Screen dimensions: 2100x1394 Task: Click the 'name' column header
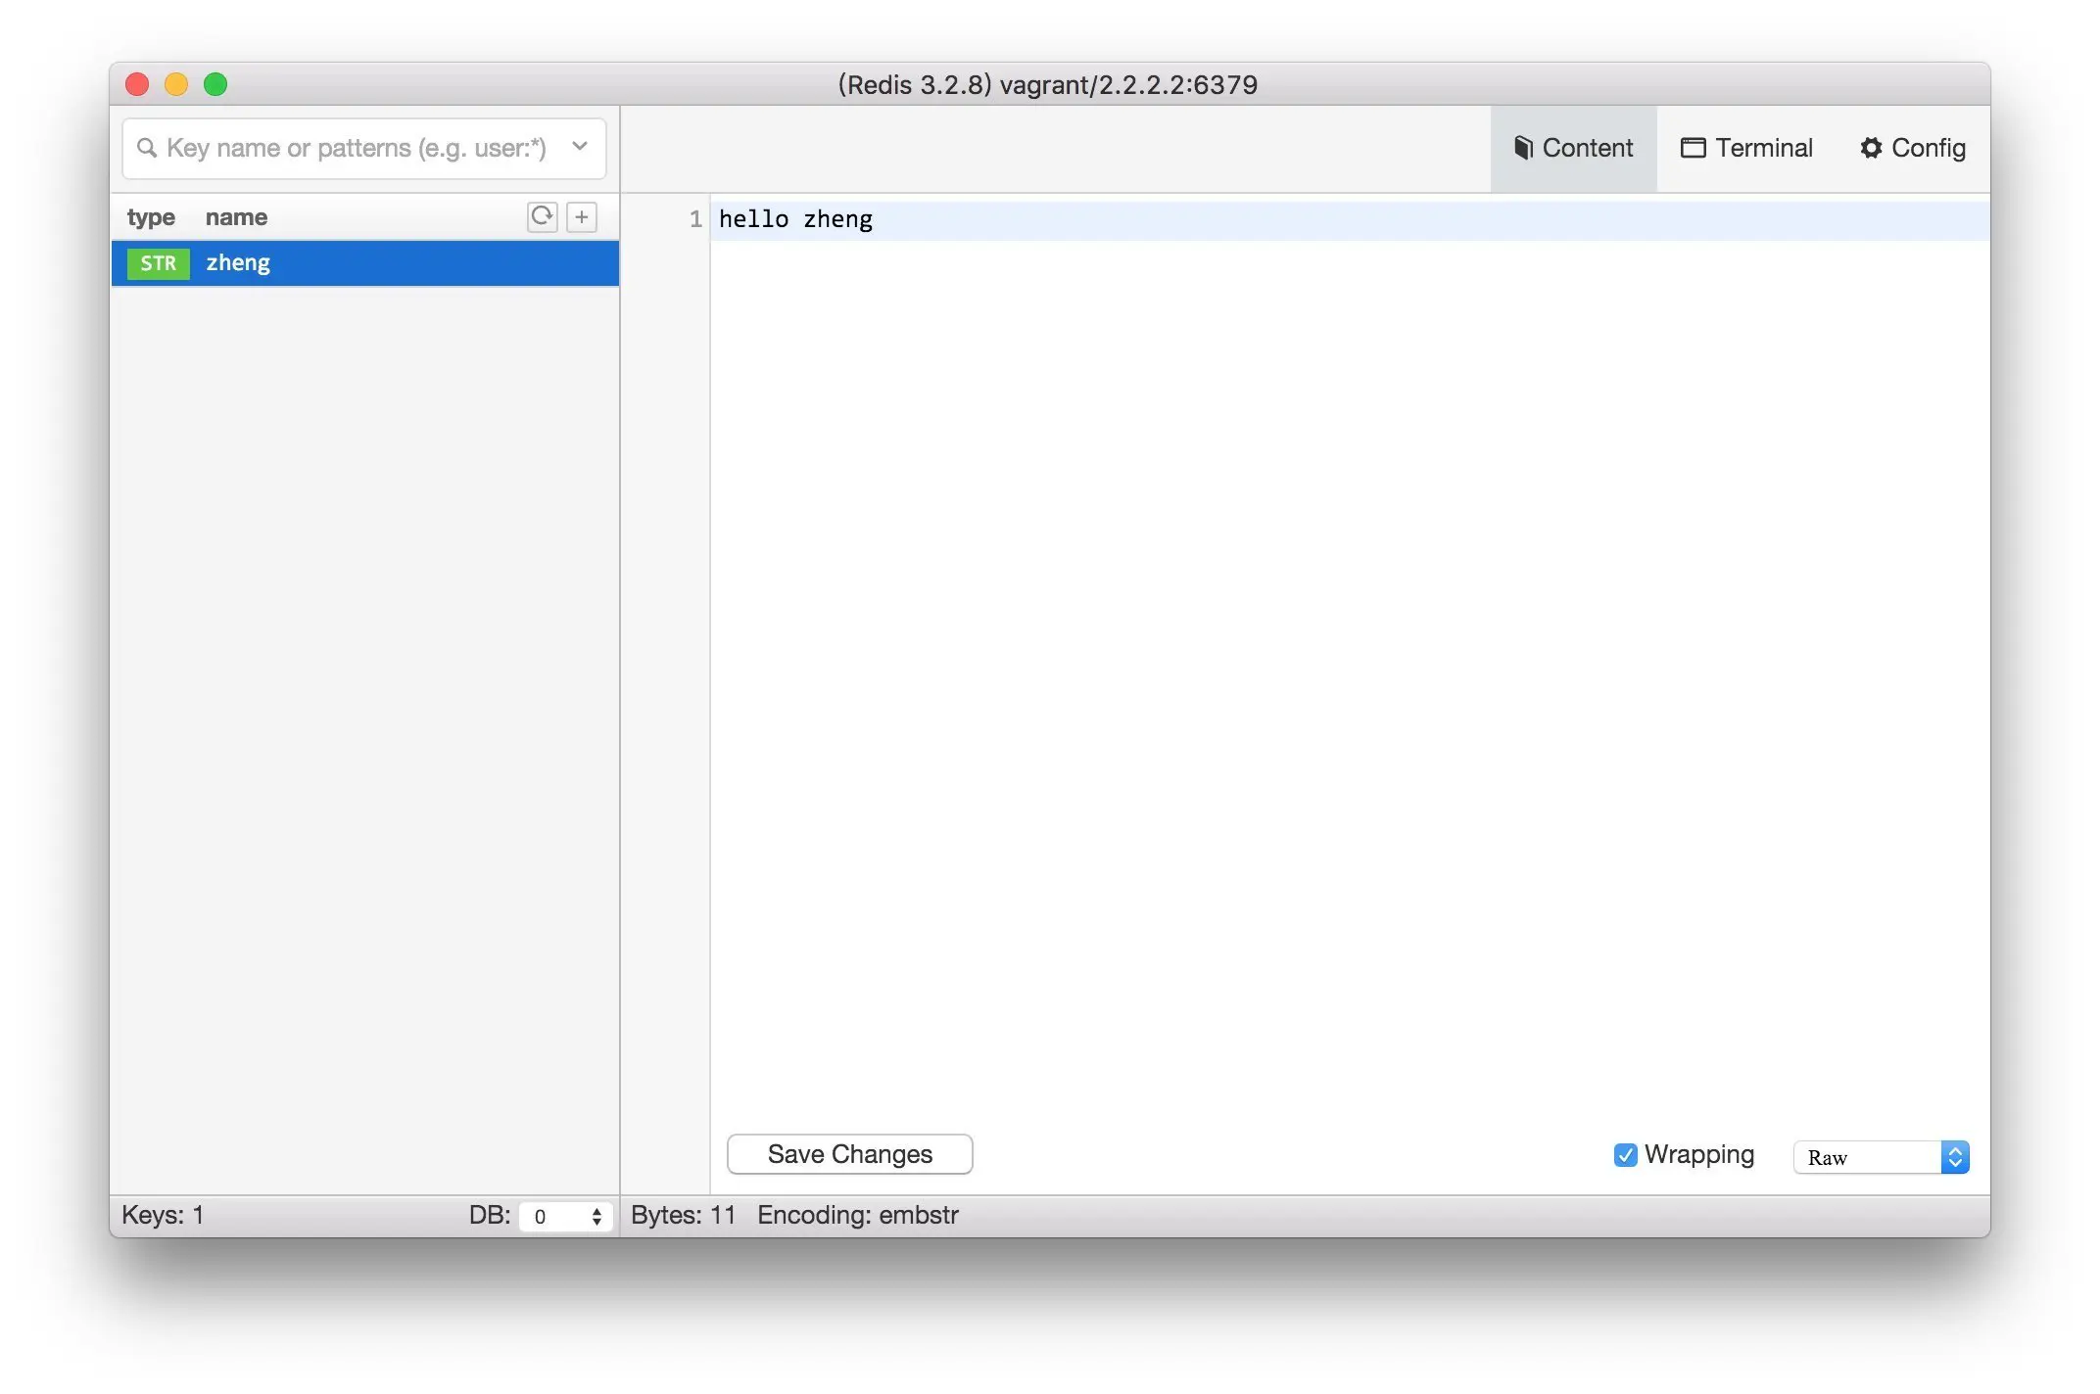point(236,217)
